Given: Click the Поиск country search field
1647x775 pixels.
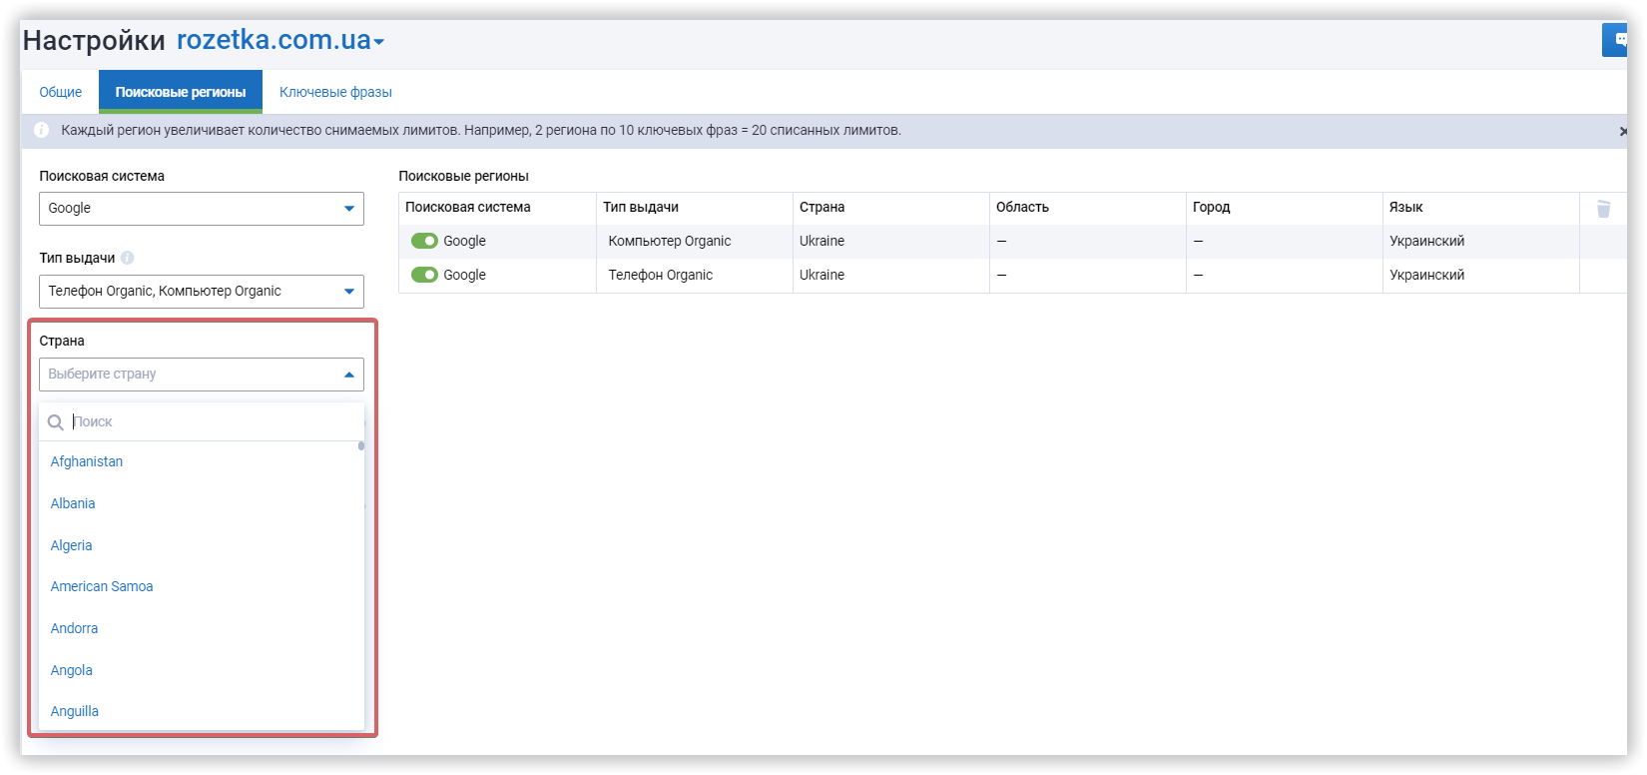Looking at the screenshot, I should coord(210,422).
